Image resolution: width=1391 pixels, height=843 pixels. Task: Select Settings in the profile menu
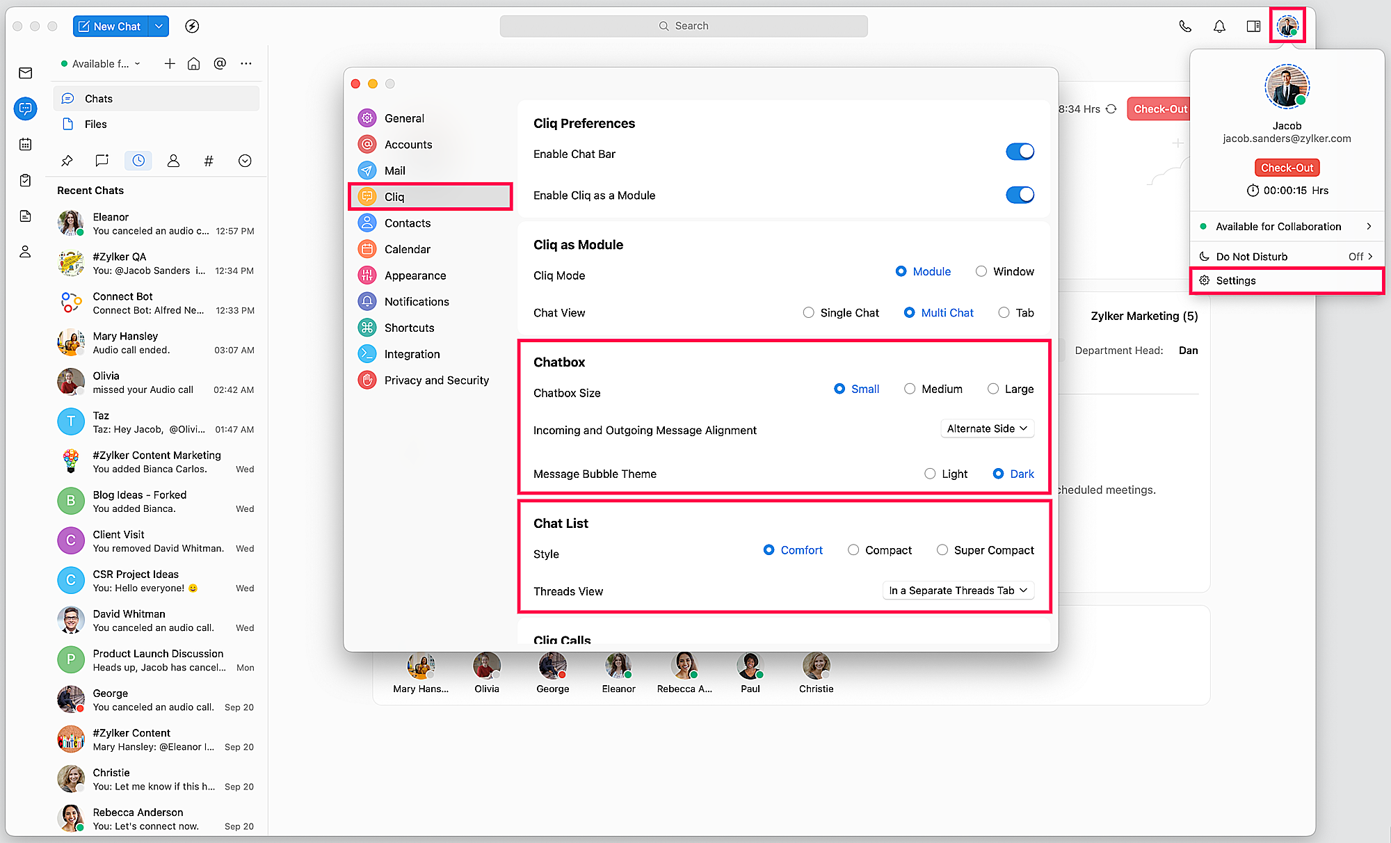pyautogui.click(x=1236, y=281)
